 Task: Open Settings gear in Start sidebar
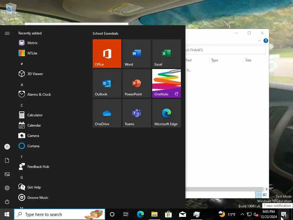pyautogui.click(x=7, y=188)
